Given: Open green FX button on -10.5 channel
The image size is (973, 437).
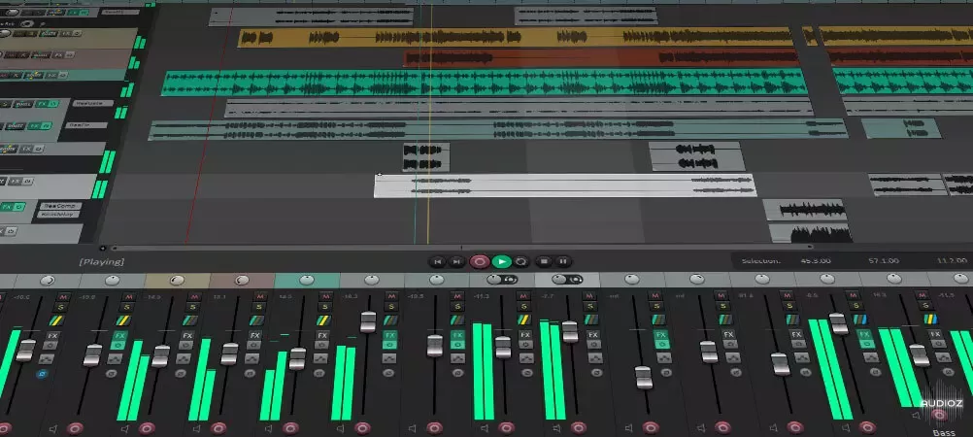Looking at the screenshot, I should 457,336.
